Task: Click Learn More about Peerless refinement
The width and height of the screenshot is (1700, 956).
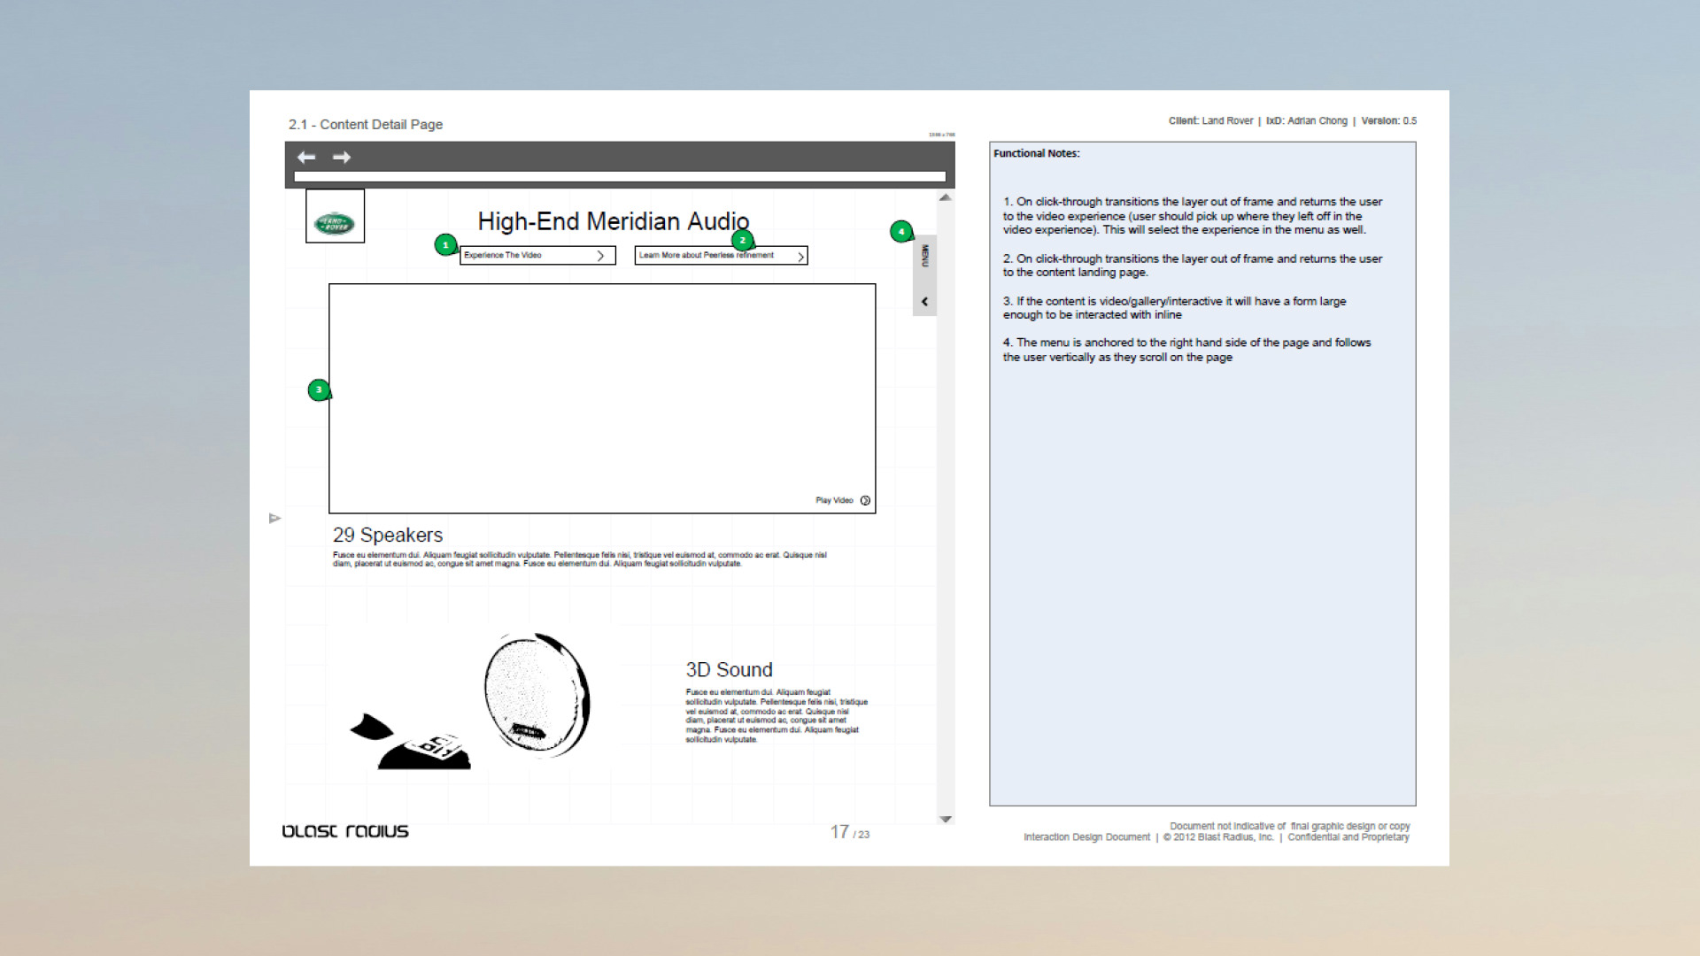Action: coord(708,256)
